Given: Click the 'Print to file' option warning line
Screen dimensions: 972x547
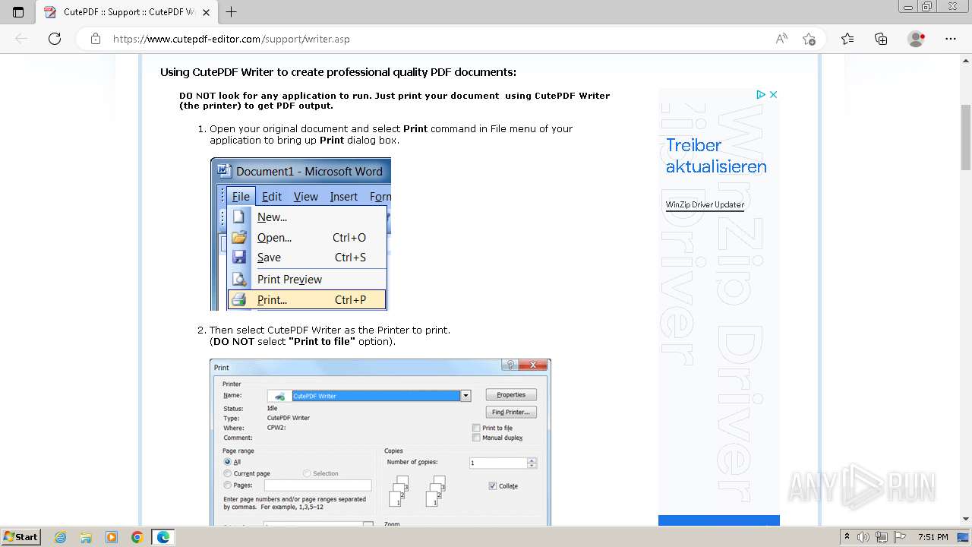Looking at the screenshot, I should click(x=302, y=342).
